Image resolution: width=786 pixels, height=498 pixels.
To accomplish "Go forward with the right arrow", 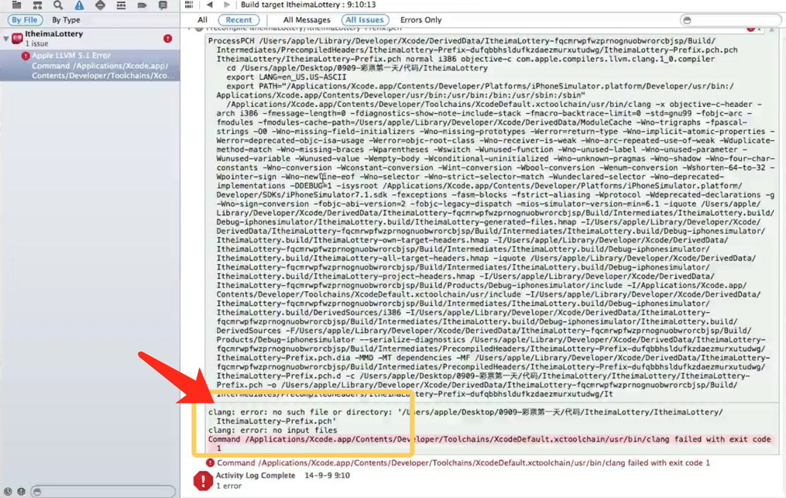I will 227,5.
